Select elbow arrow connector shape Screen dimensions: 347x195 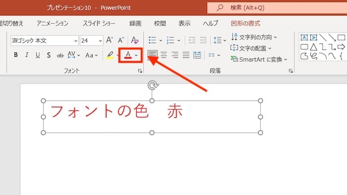pyautogui.click(x=332, y=47)
